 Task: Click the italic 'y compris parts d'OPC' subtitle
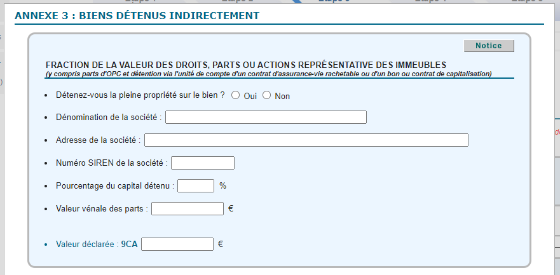coord(269,74)
